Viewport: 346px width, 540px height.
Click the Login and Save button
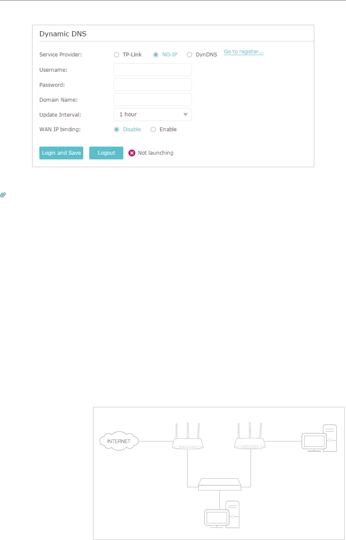[61, 153]
